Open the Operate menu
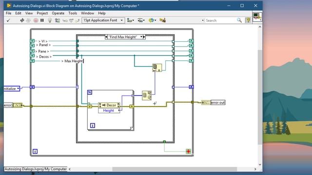Image resolution: width=312 pixels, height=175 pixels. click(x=58, y=13)
